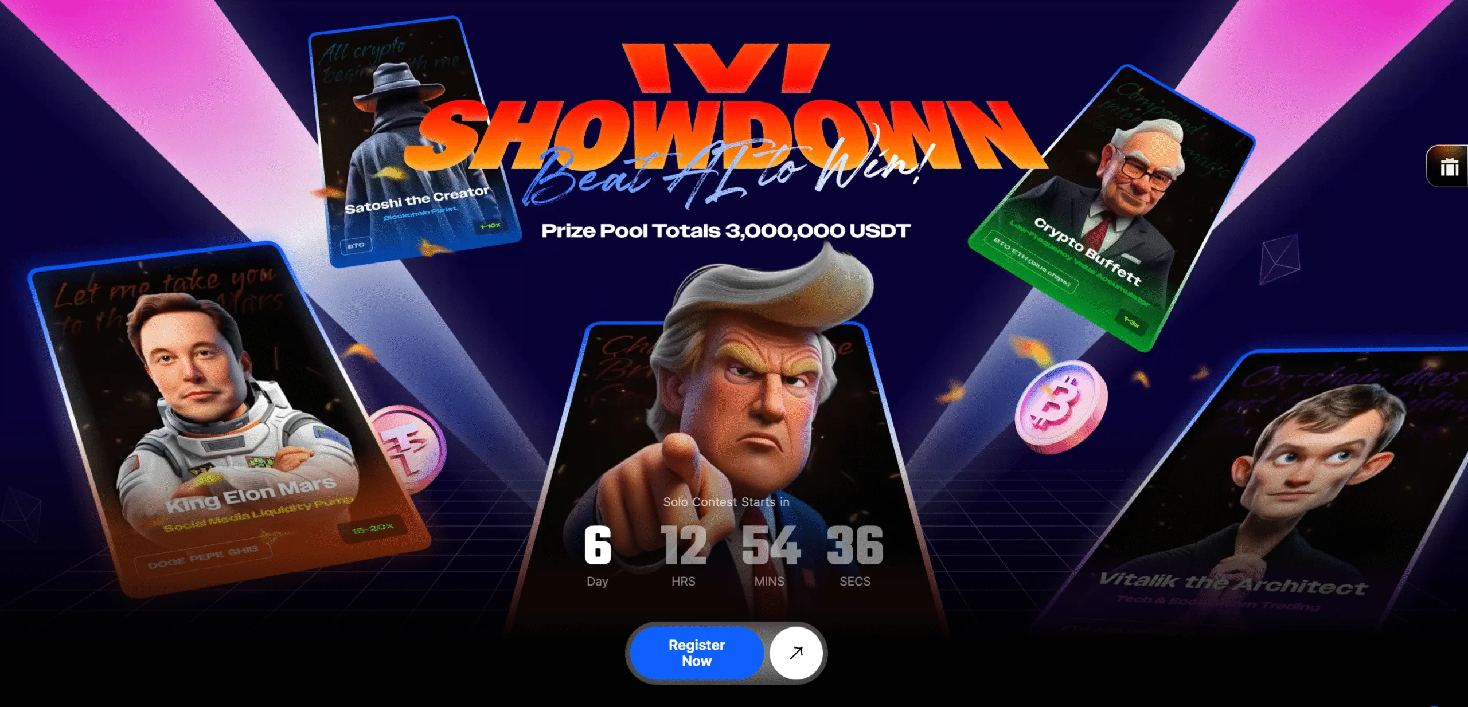The image size is (1468, 707).
Task: Click the blue Register Now button
Action: point(696,653)
